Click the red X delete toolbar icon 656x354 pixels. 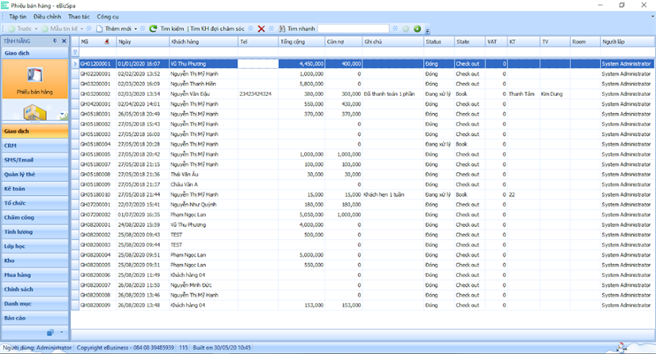[261, 29]
